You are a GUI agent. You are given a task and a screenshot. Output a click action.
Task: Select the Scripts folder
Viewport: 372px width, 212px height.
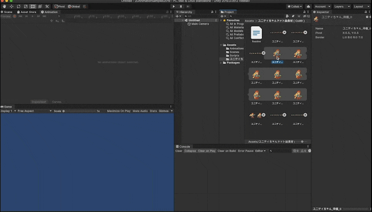(234, 56)
